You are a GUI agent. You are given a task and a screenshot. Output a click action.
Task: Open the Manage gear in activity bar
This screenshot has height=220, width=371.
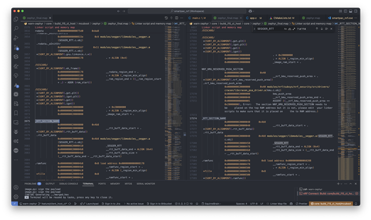(x=16, y=197)
